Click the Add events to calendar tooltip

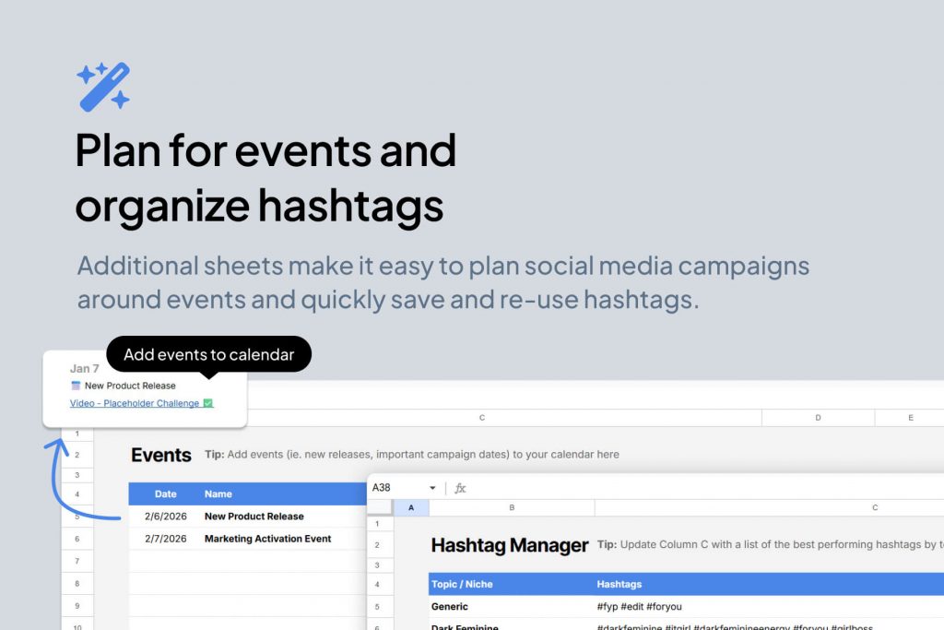[x=209, y=354]
